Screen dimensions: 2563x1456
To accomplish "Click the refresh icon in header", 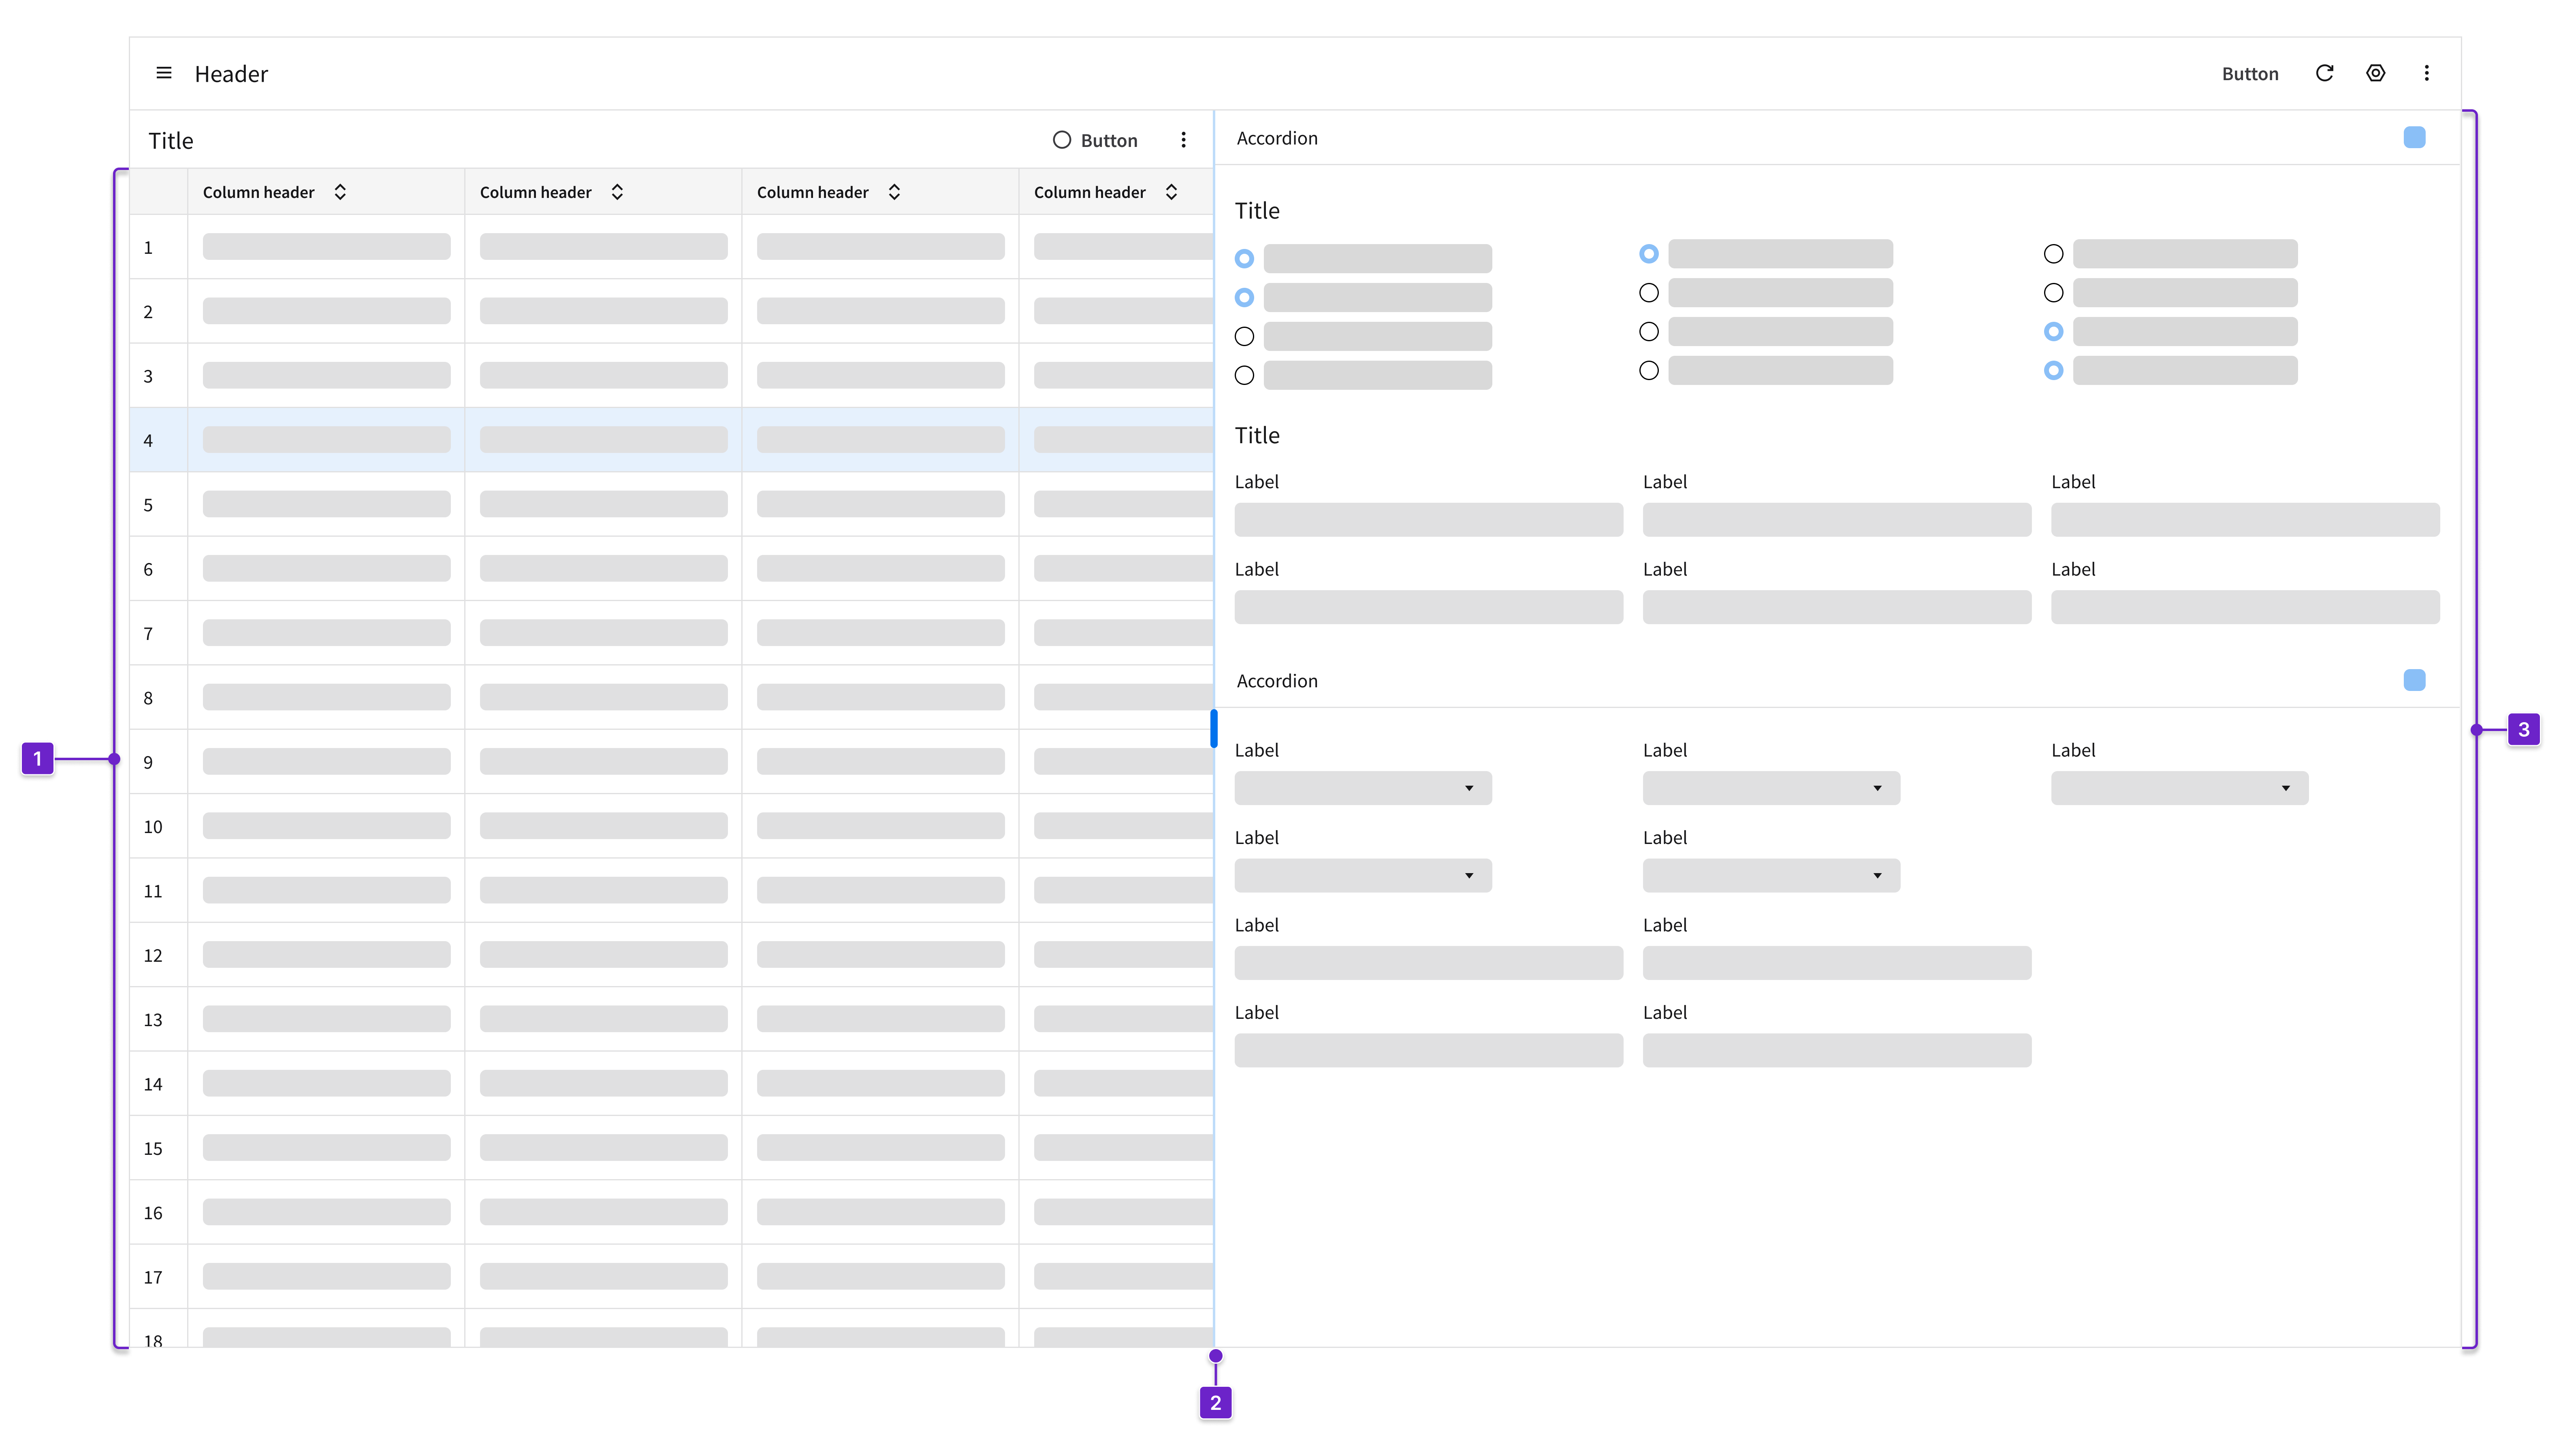I will point(2324,73).
